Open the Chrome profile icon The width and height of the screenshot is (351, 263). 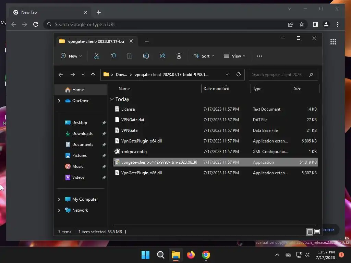(x=326, y=24)
